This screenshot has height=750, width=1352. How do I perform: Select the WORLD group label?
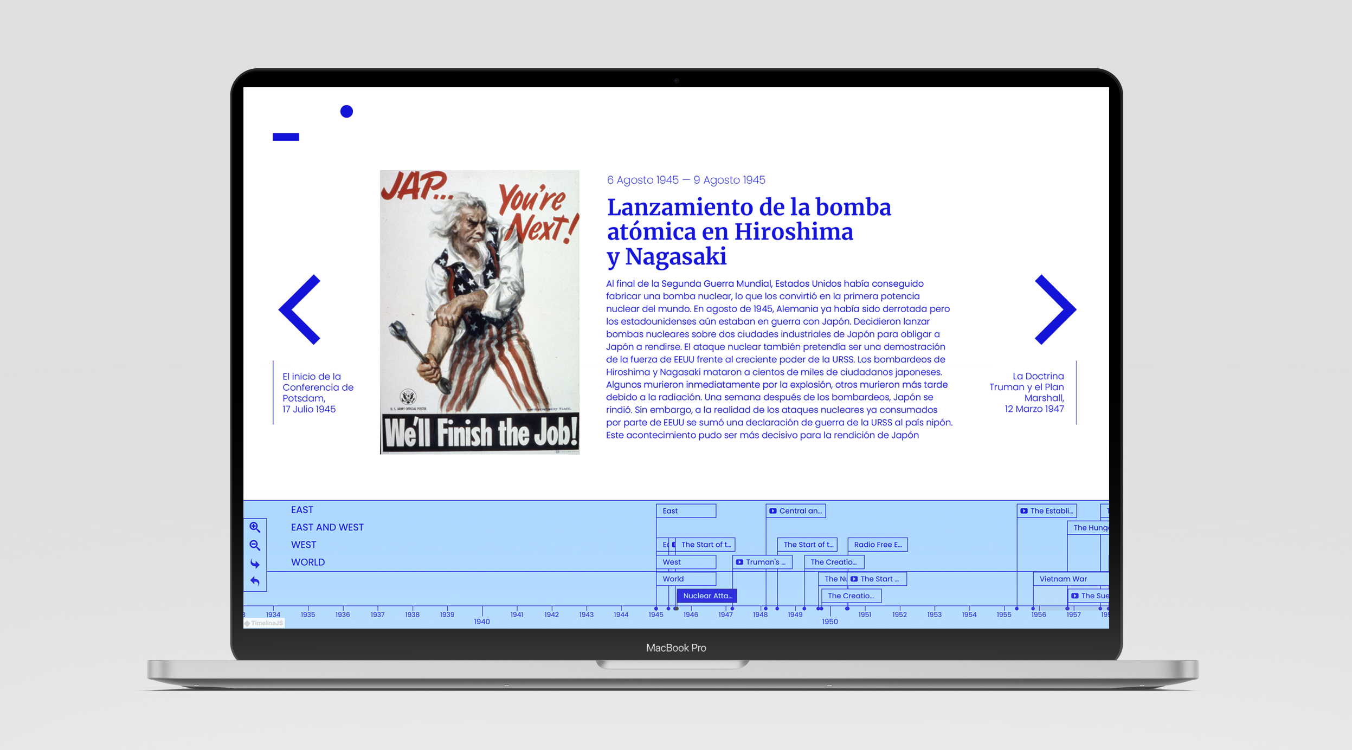pyautogui.click(x=308, y=562)
